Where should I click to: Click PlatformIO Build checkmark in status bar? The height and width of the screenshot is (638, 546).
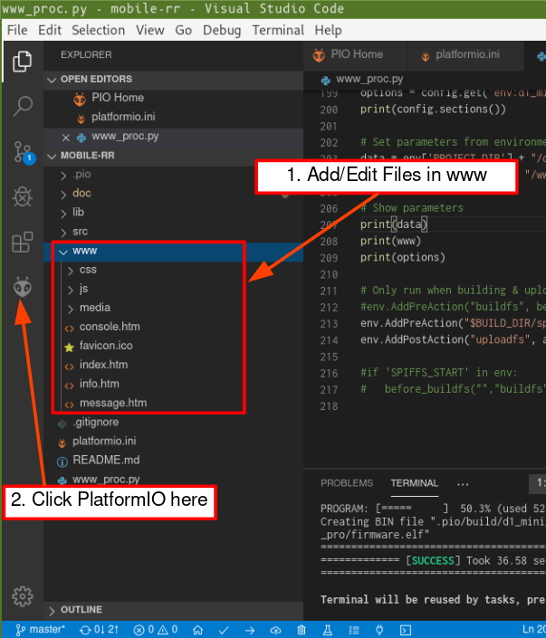[224, 630]
